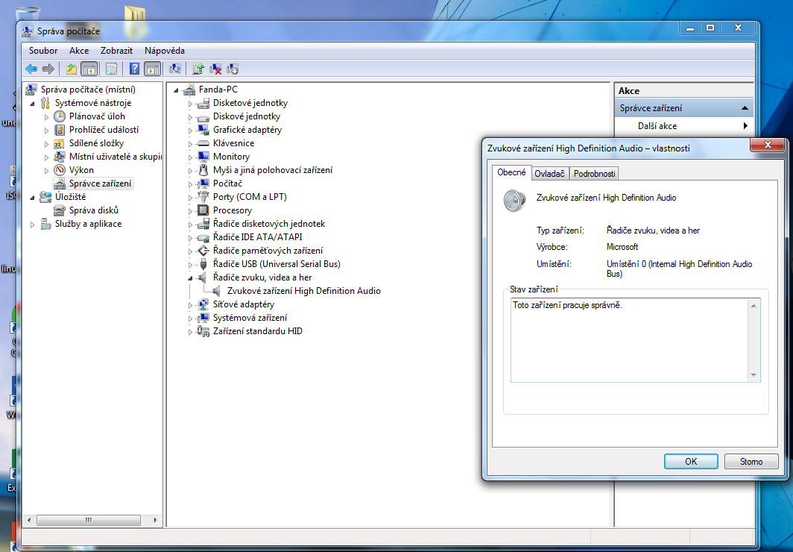Click the Update driver software icon

point(199,69)
